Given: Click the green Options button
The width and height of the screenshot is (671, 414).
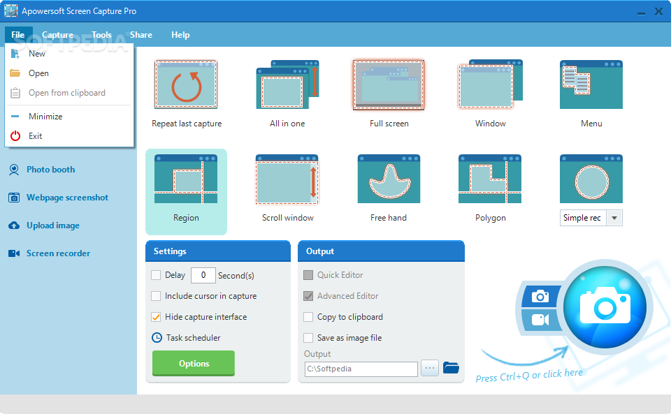Looking at the screenshot, I should (x=194, y=363).
